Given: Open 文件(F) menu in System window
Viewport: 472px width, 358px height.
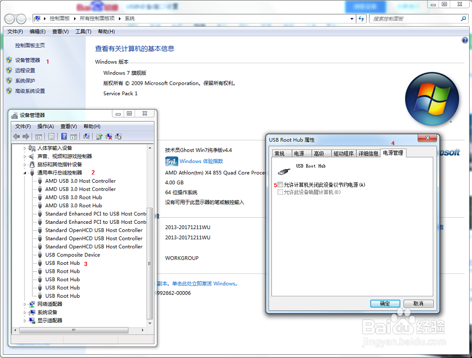Looking at the screenshot, I should 15,32.
